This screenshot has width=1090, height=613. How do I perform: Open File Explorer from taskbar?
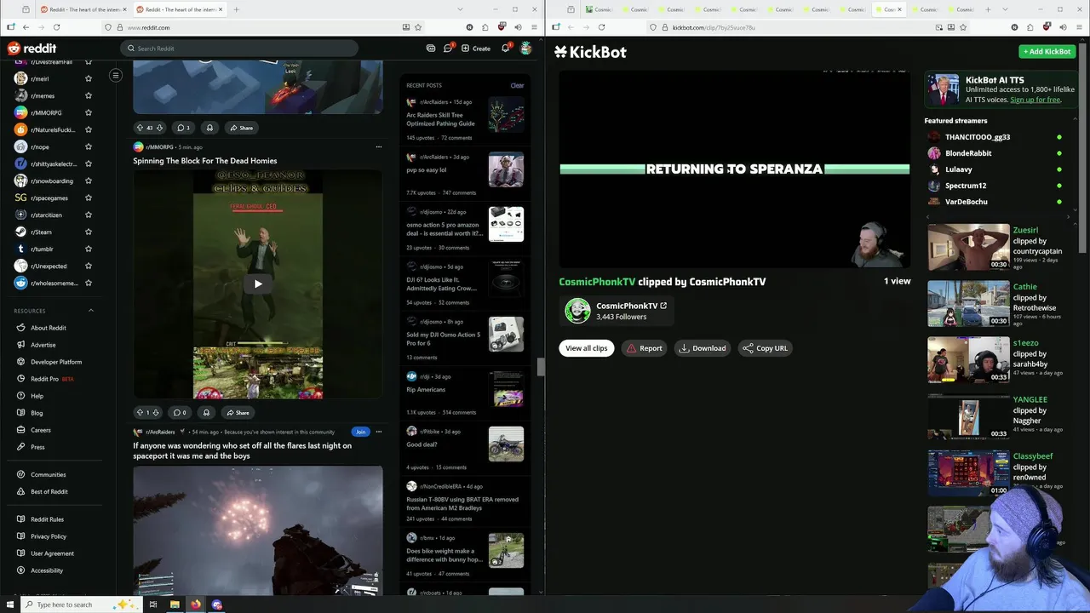pos(175,604)
